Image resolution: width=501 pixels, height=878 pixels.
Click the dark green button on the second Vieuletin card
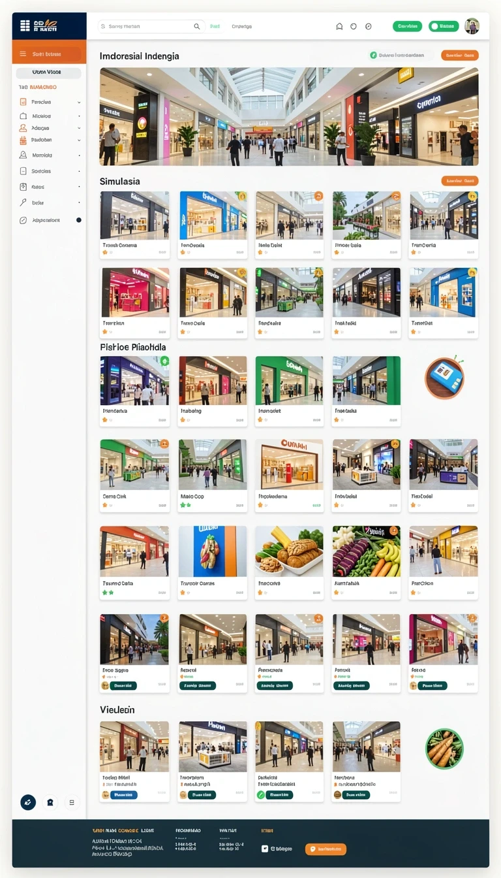point(202,795)
